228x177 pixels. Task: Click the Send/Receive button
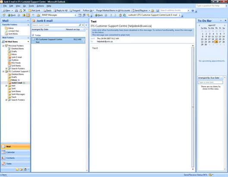140,10
